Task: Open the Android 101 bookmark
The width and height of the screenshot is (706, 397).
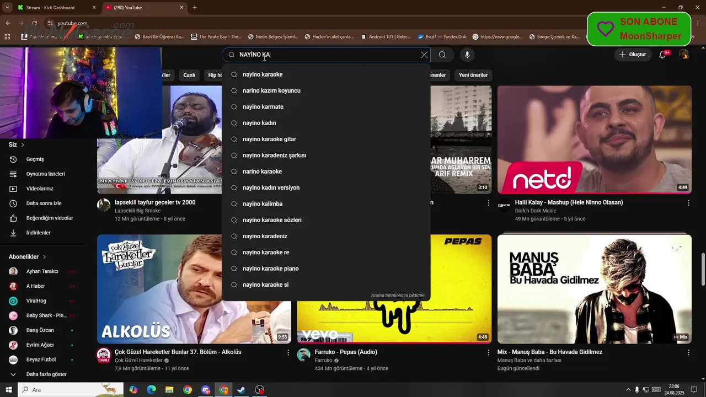Action: 386,37
